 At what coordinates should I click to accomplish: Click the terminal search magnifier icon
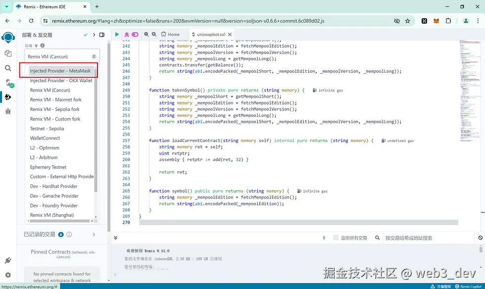tap(377, 238)
